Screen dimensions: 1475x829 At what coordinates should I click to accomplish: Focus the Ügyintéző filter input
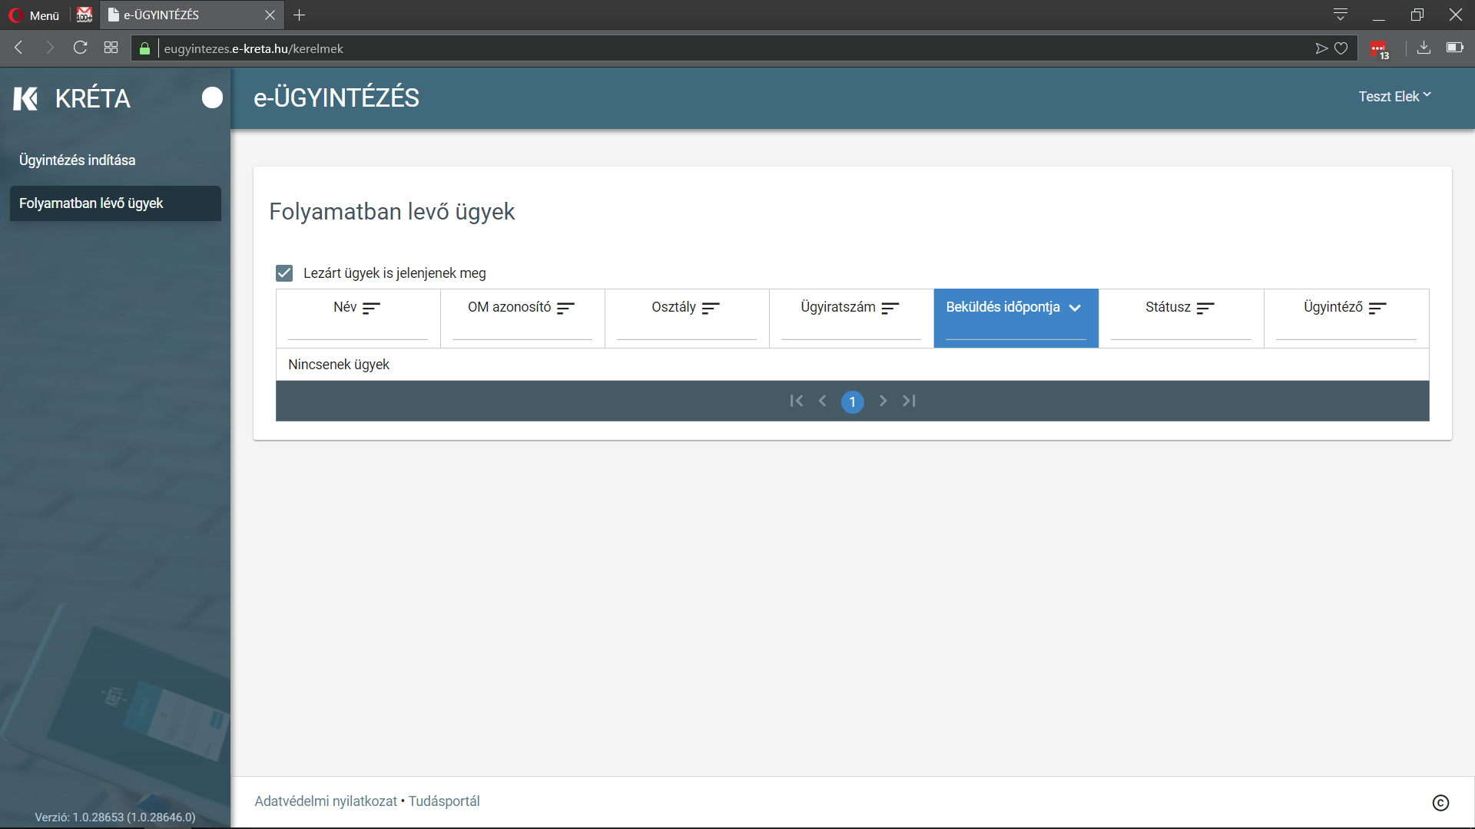click(1346, 331)
